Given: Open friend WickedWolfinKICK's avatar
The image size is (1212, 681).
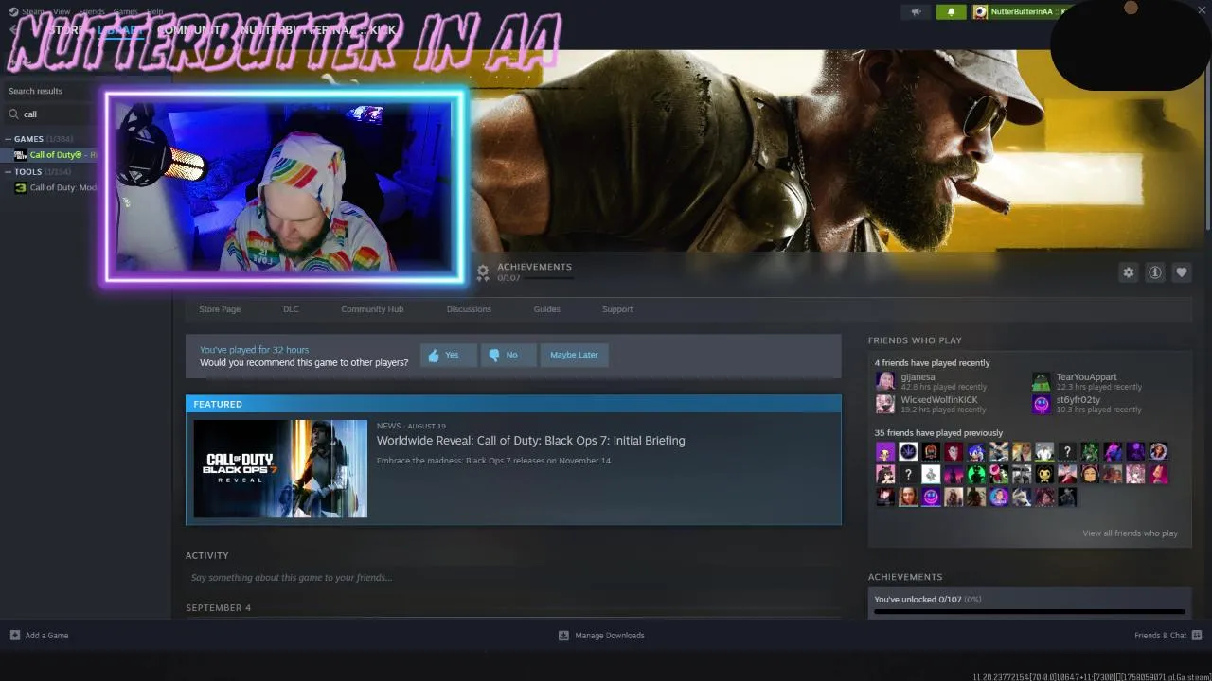Looking at the screenshot, I should [x=885, y=404].
